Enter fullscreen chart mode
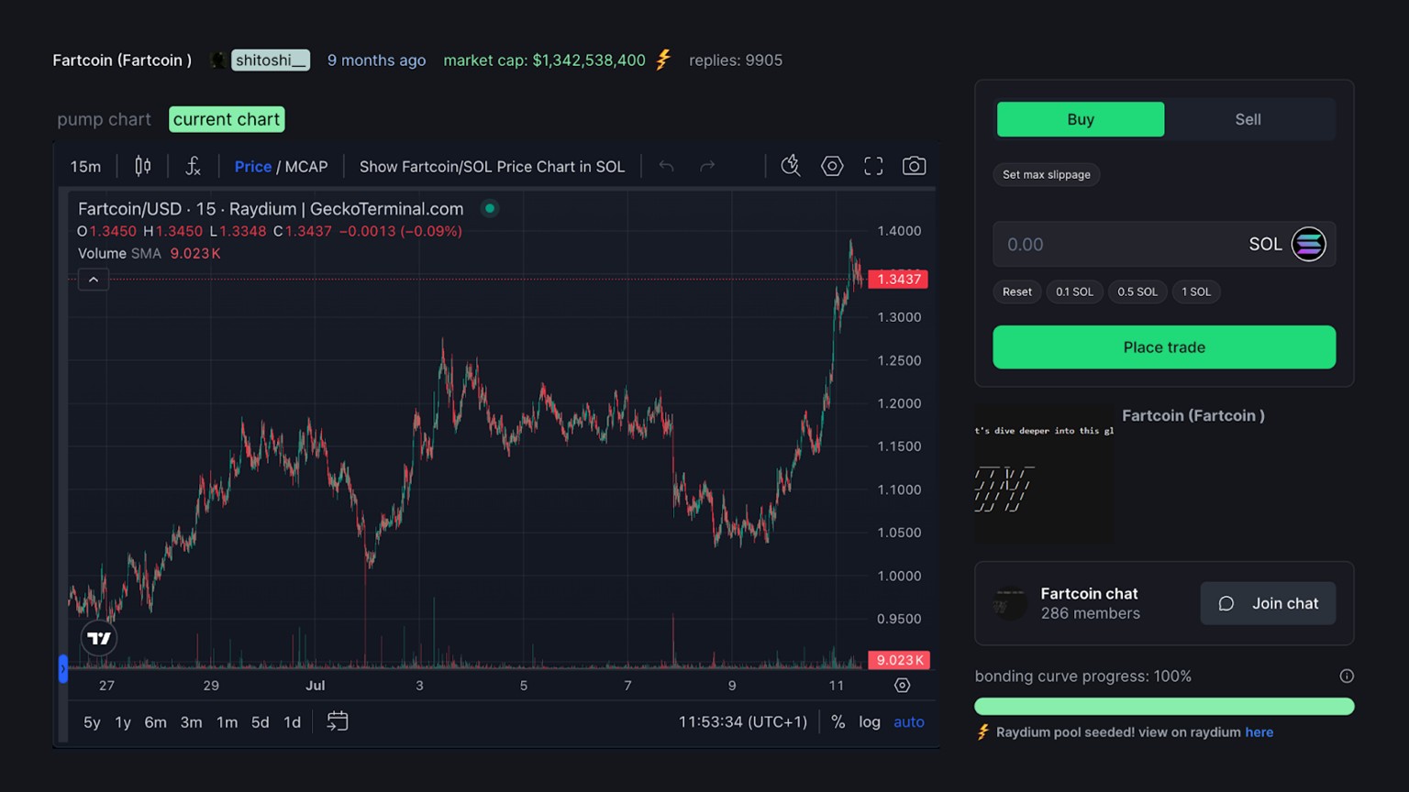Viewport: 1409px width, 792px height. pyautogui.click(x=873, y=166)
